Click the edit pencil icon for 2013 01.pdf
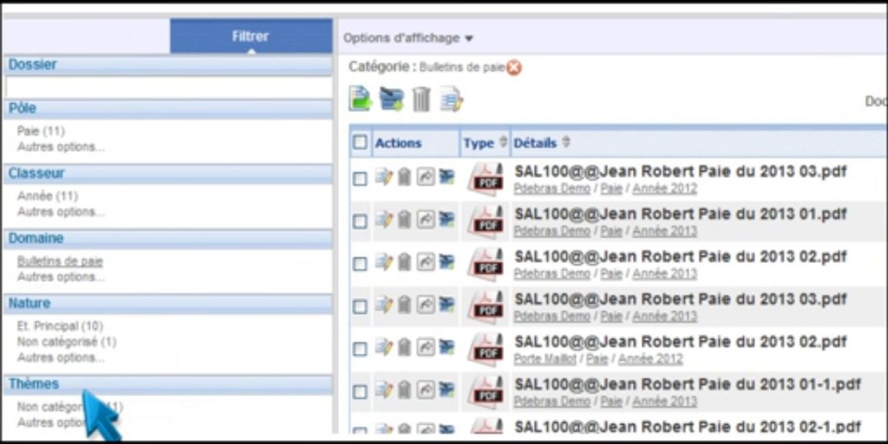 (384, 220)
